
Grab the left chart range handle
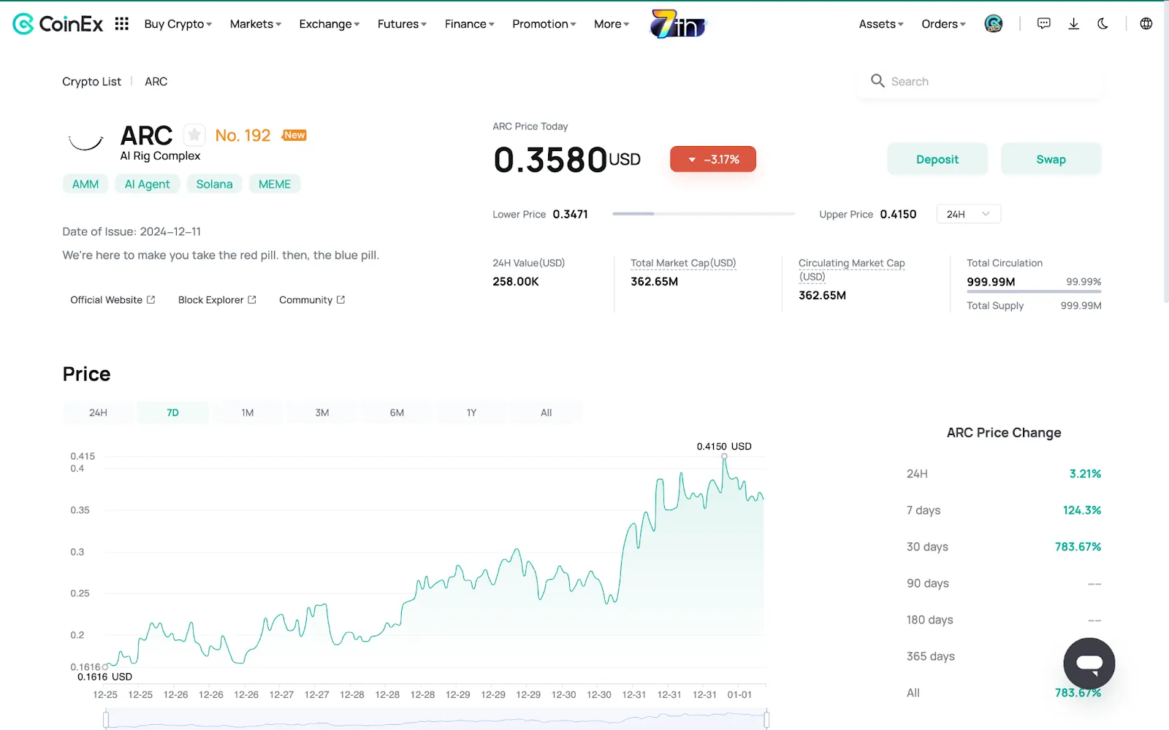pos(106,719)
